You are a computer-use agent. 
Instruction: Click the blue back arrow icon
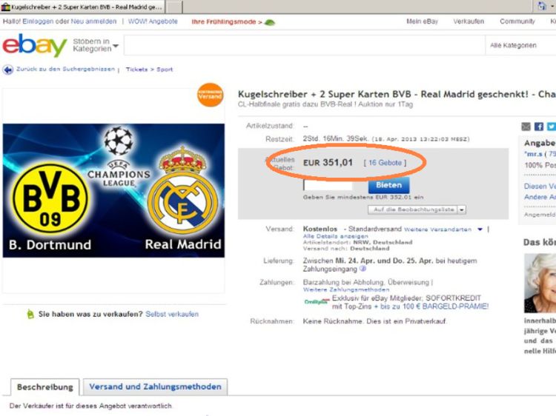[8, 70]
